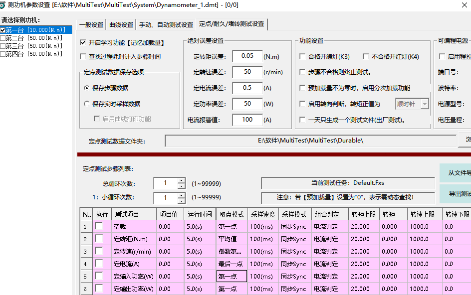This screenshot has width=471, height=295.
Task: Uncheck 开启学习功能【记忆加载量】
Action: 84,43
